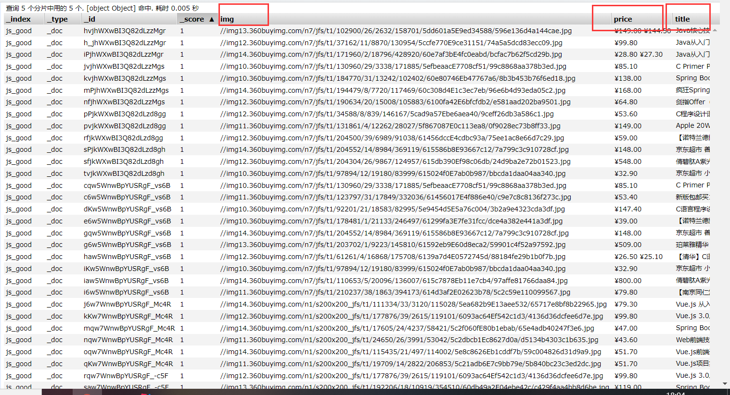
Task: Select id e6w5WnwBpYUSRgF_vs6B cell
Action: 128,221
